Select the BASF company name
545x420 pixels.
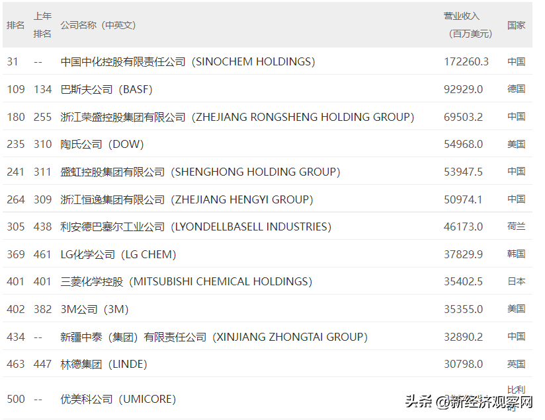106,90
